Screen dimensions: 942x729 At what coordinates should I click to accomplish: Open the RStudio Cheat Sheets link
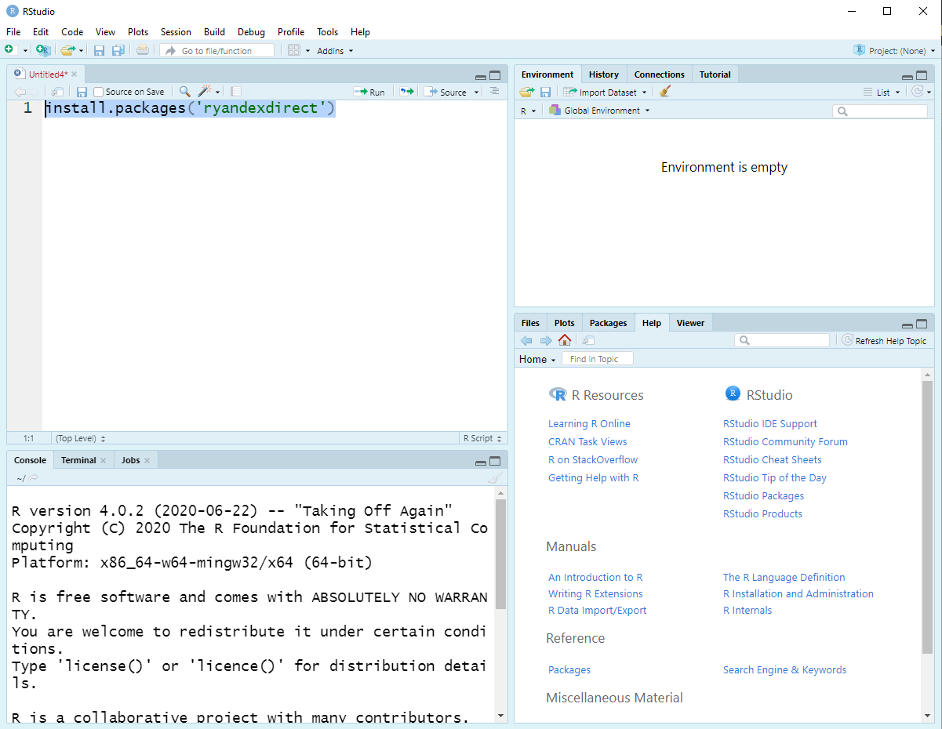coord(772,460)
